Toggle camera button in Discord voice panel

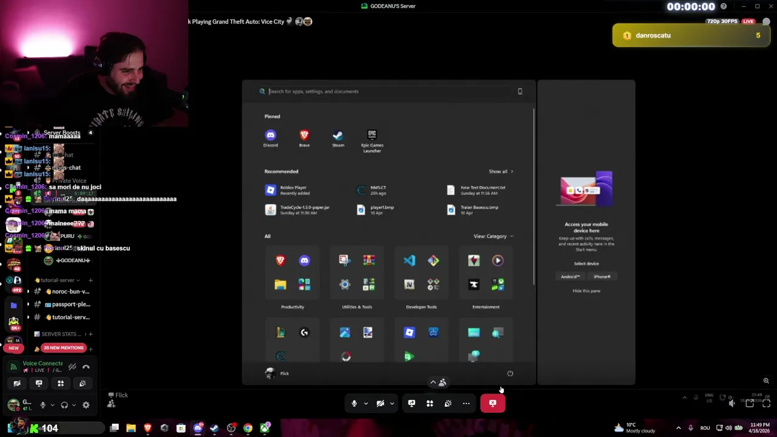point(17,383)
